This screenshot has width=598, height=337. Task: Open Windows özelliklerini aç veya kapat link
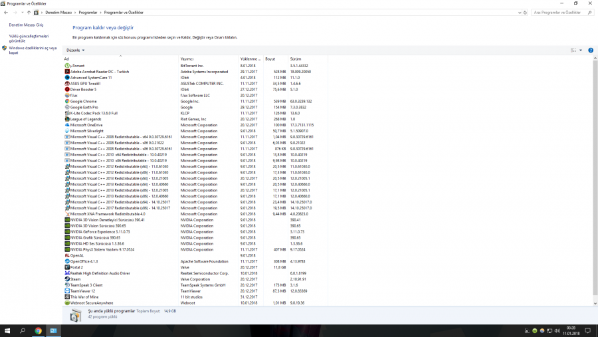[33, 50]
